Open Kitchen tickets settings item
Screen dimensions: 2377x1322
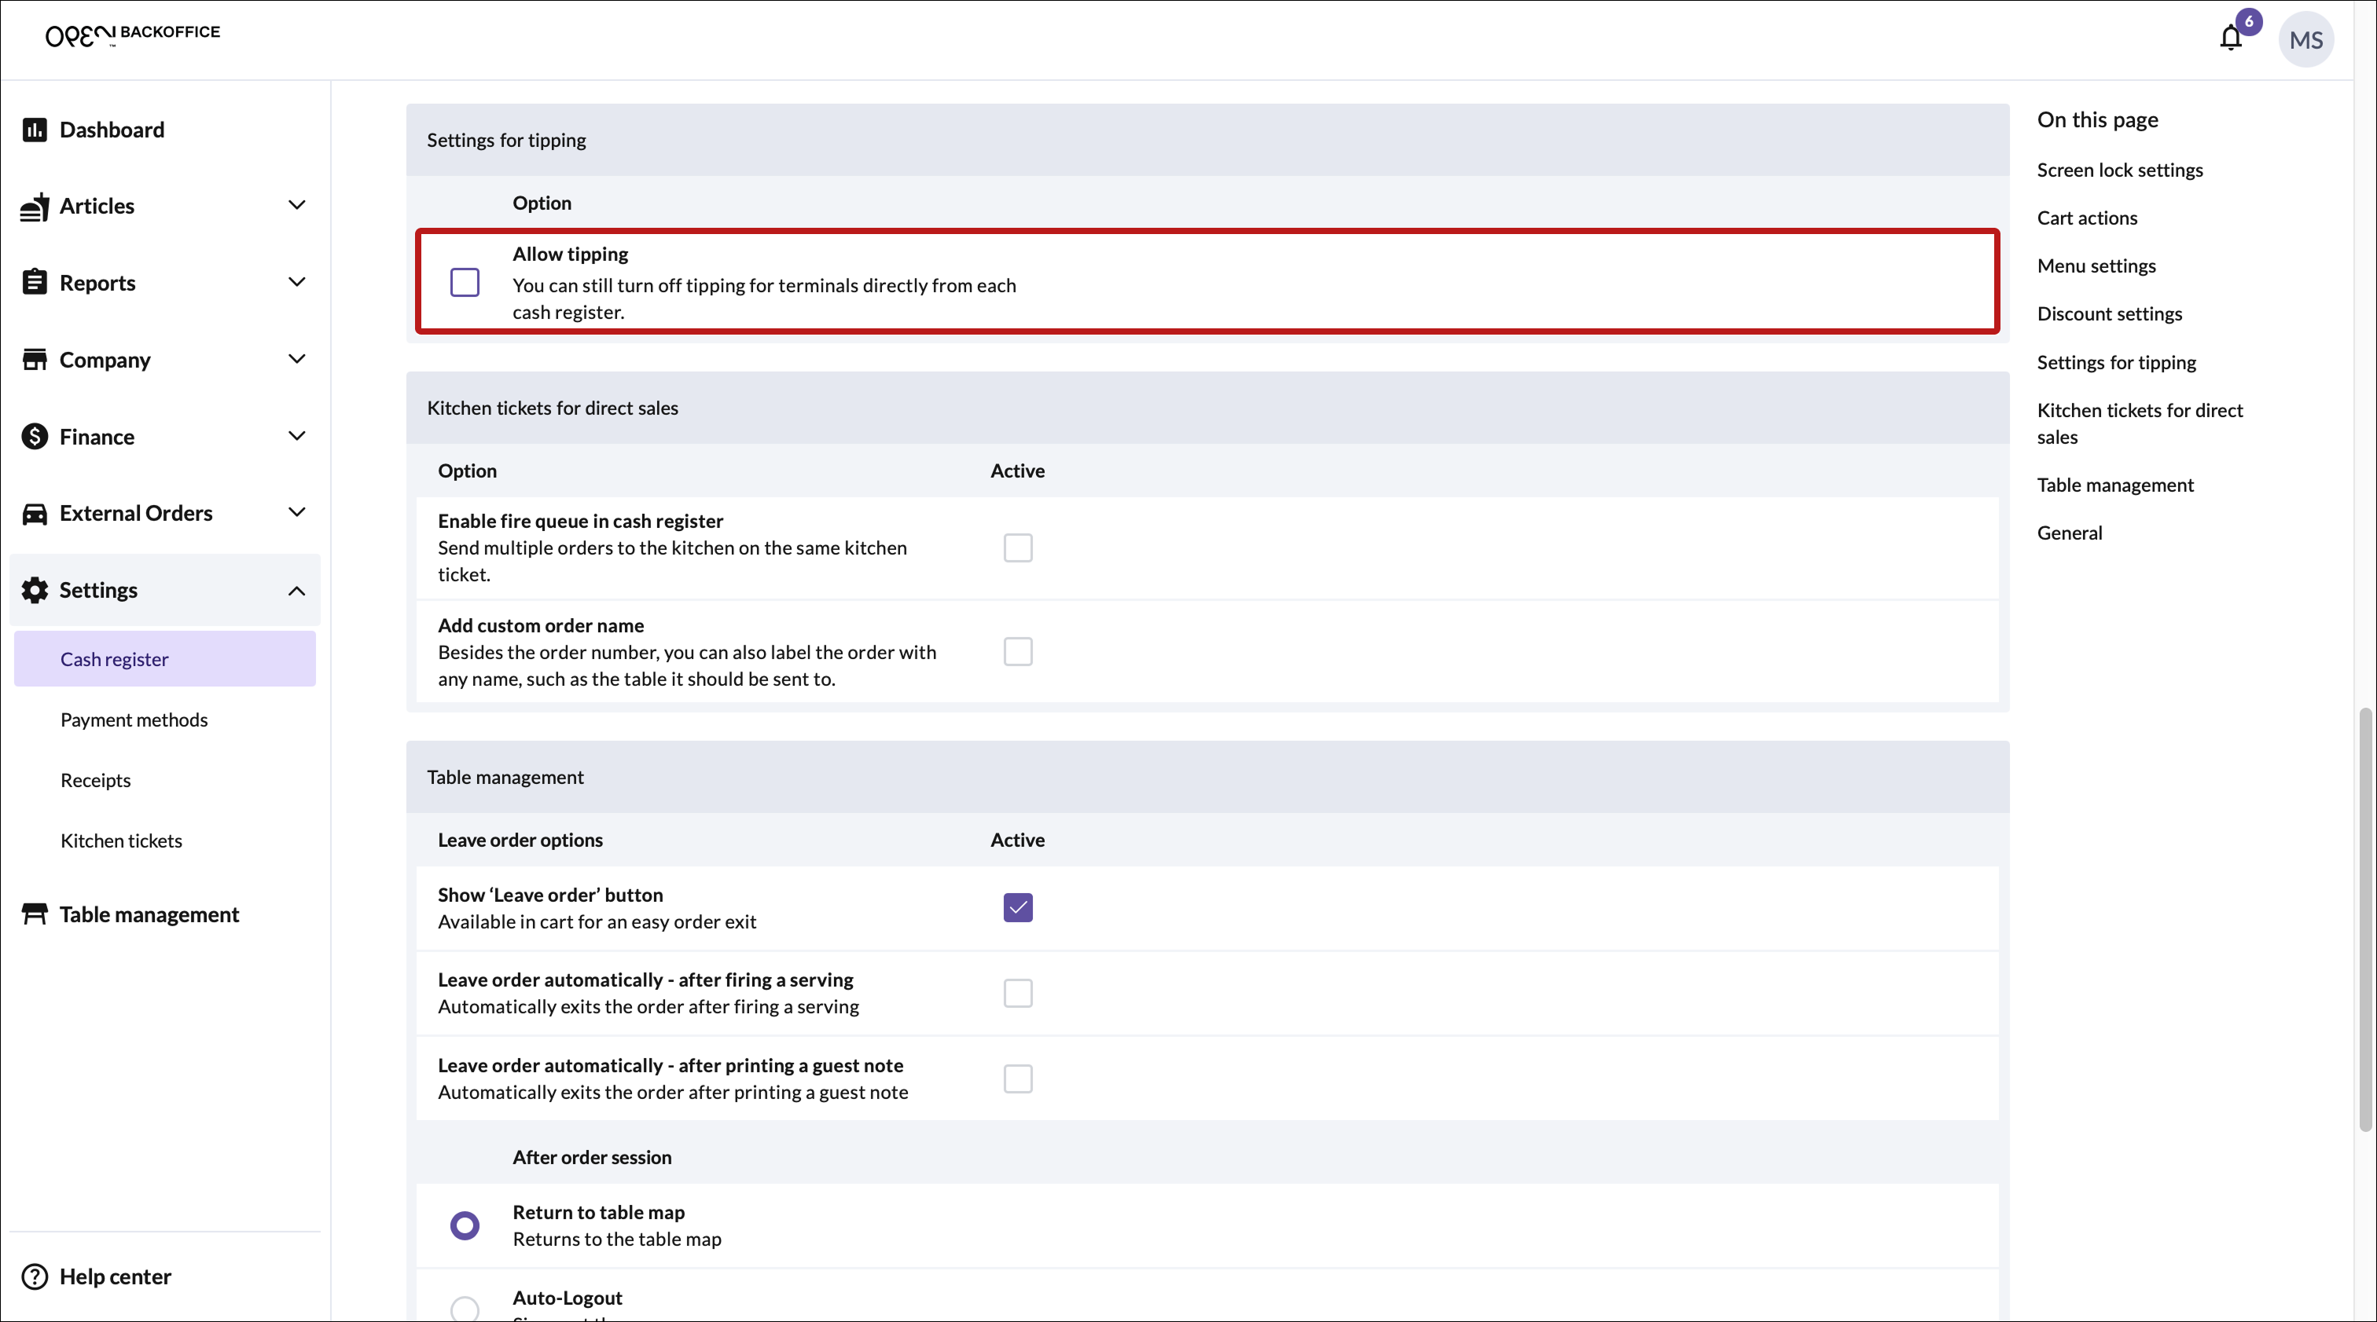[121, 840]
